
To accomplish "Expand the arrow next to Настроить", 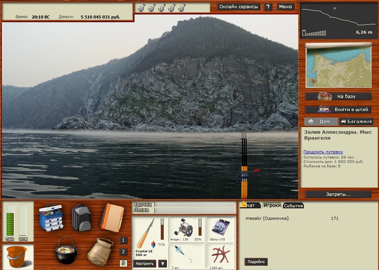I will pos(162,263).
